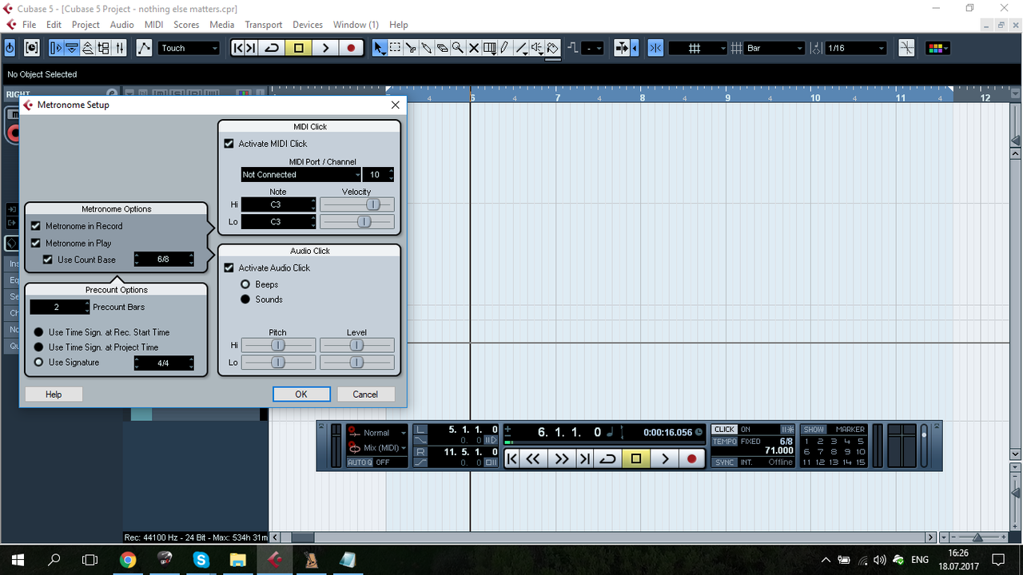Open the color palette dropdown in toolbar

tap(937, 48)
